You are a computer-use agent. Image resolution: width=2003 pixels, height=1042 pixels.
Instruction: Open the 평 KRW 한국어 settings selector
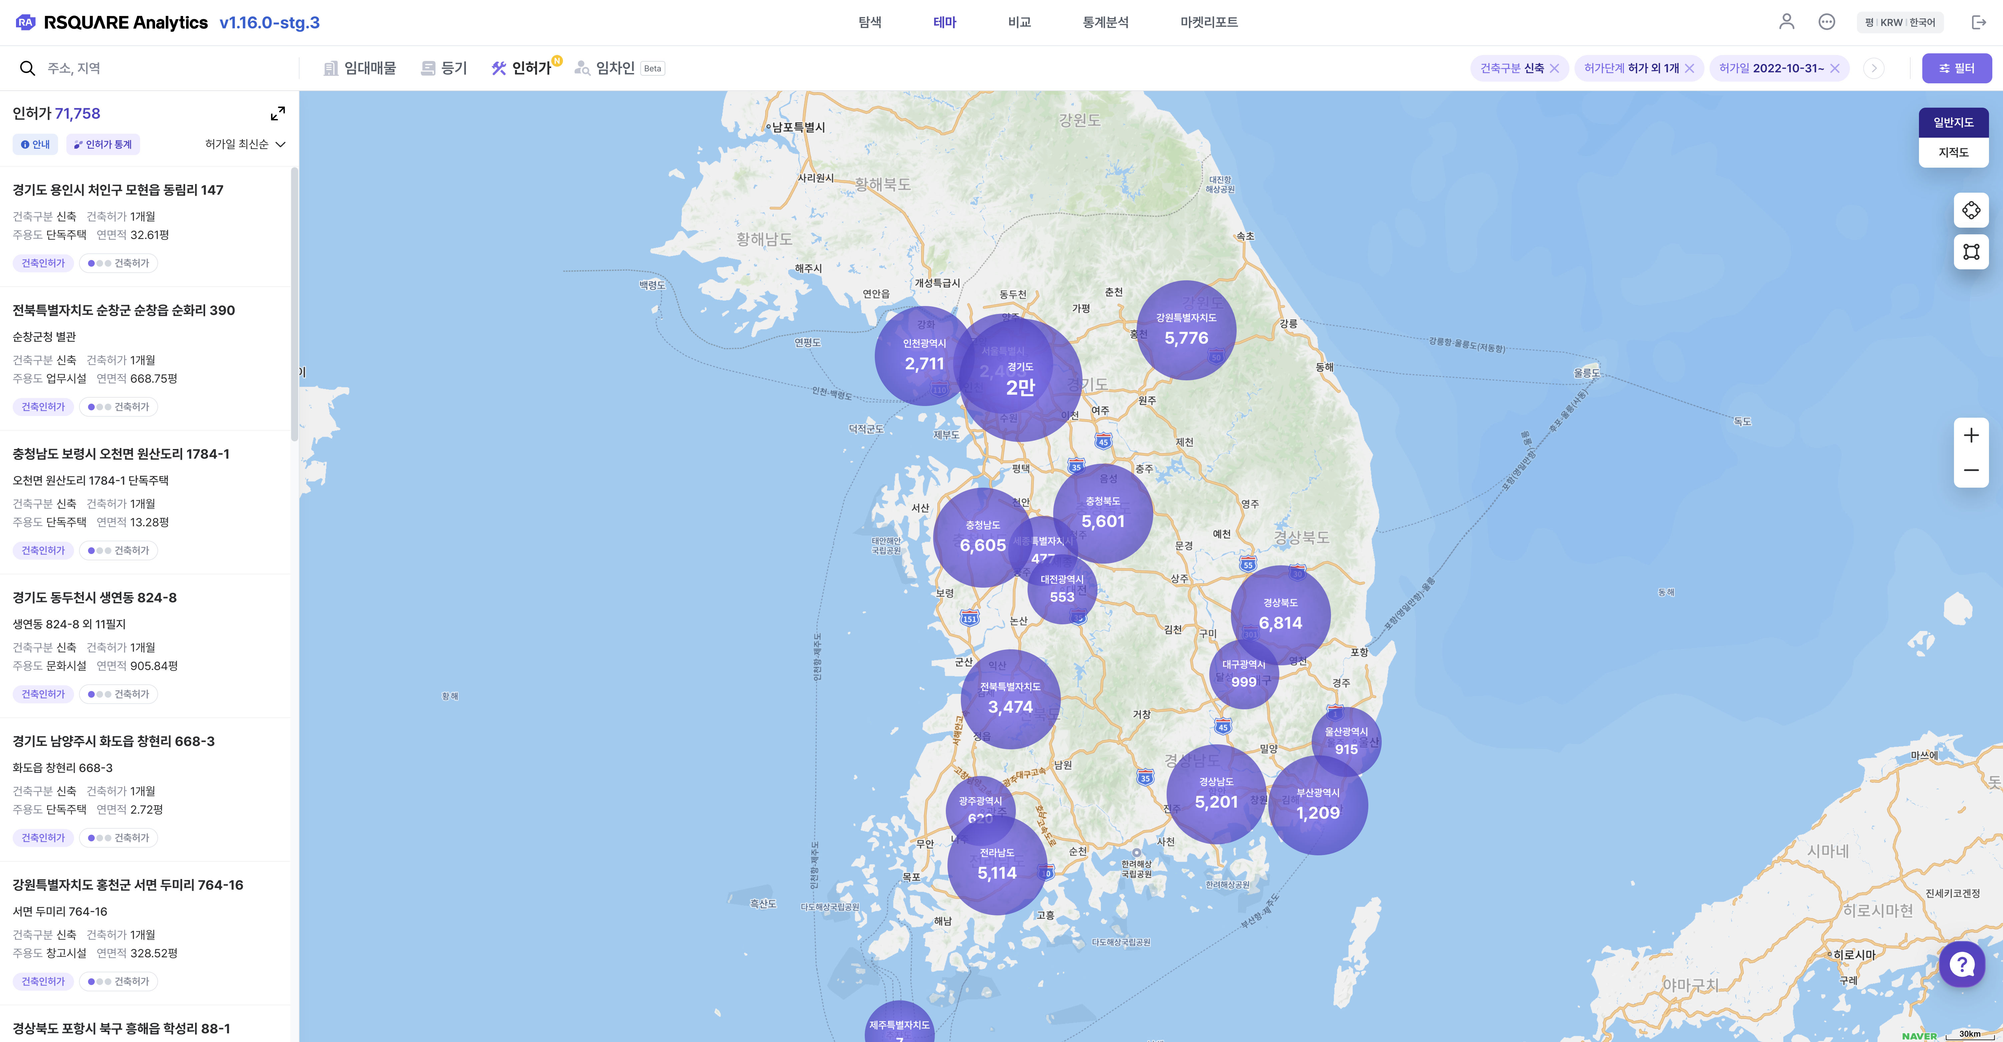(1900, 23)
